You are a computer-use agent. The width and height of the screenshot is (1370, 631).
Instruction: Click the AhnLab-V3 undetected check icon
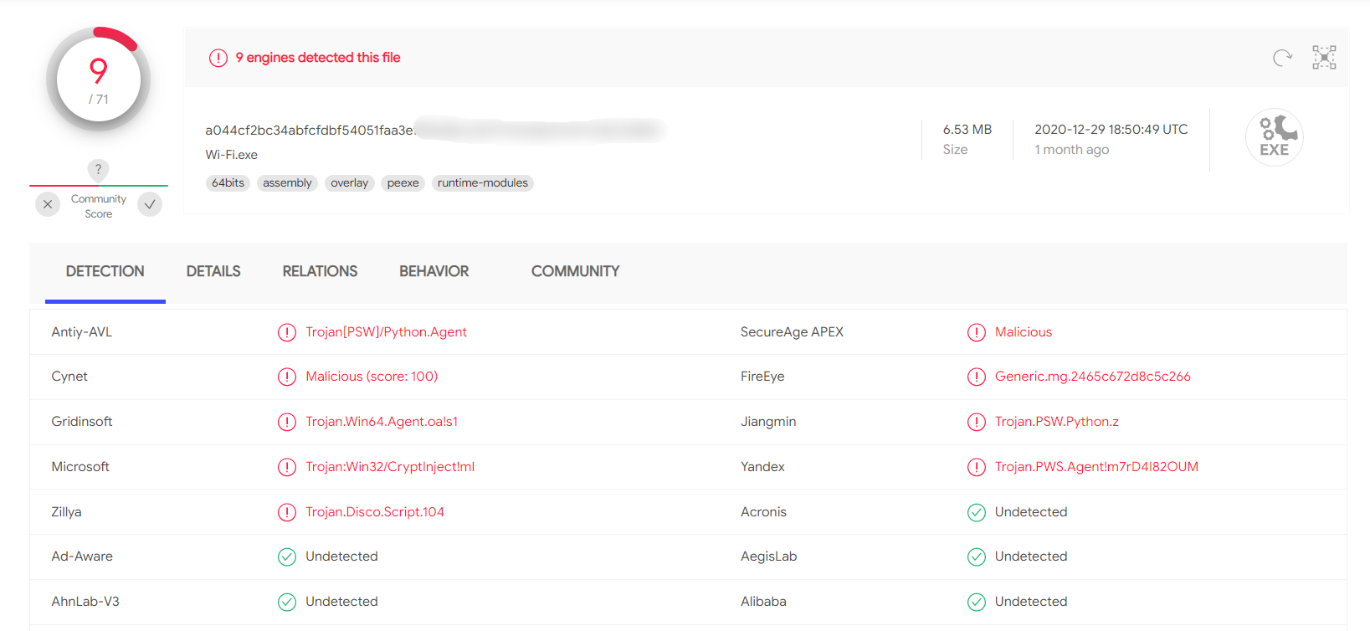pos(287,602)
